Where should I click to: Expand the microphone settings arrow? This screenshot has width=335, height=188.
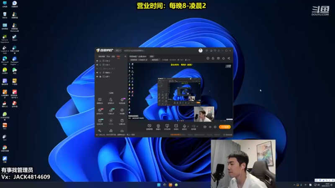(x=188, y=127)
